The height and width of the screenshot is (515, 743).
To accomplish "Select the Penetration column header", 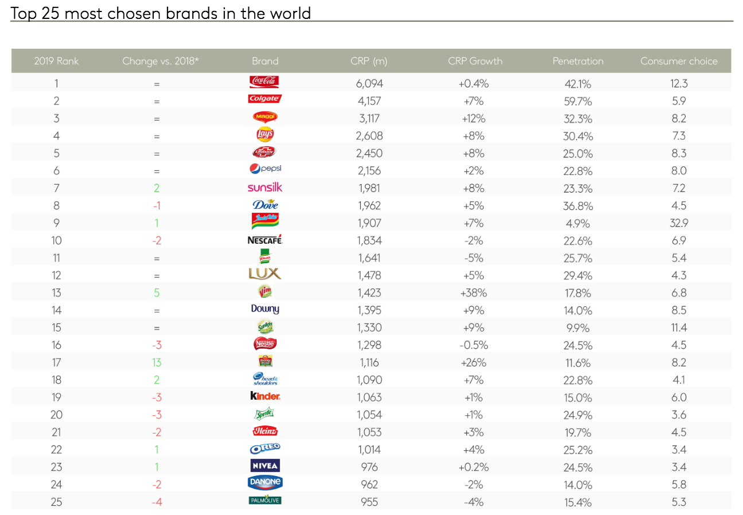I will click(x=578, y=61).
